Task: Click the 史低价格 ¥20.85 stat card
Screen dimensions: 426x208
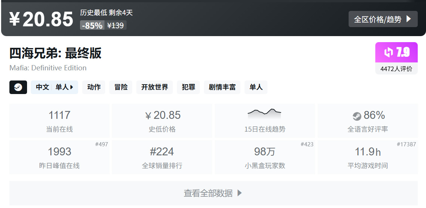Action: (162, 120)
